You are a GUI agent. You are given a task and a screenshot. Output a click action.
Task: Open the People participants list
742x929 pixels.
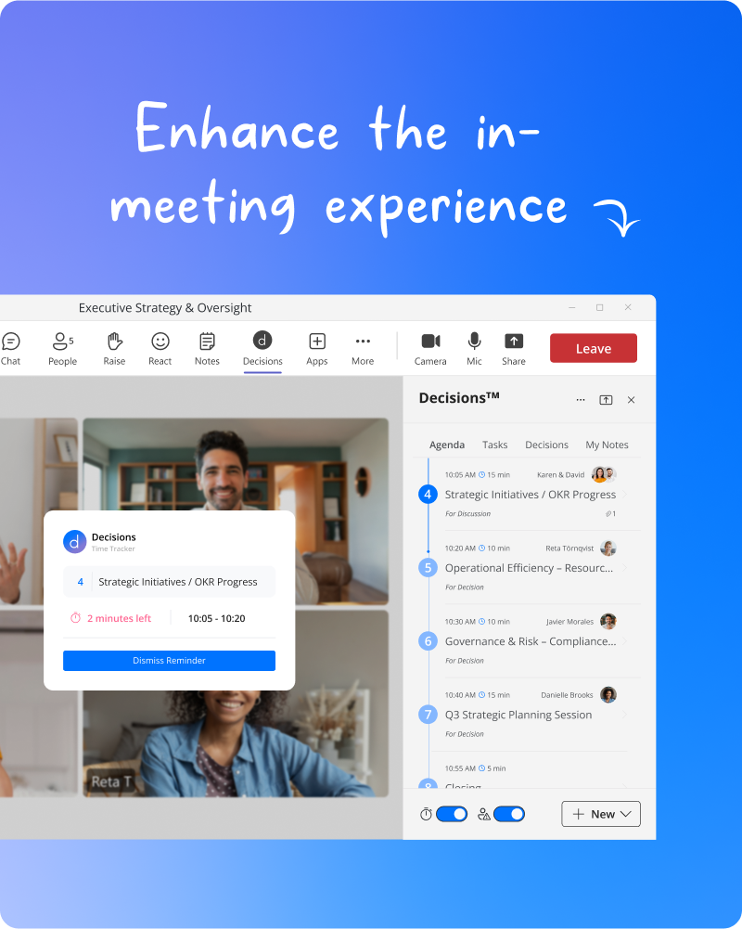pos(62,348)
